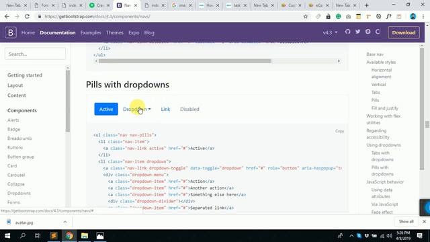
Task: Open avatar.jpg downloaded file
Action: click(24, 223)
